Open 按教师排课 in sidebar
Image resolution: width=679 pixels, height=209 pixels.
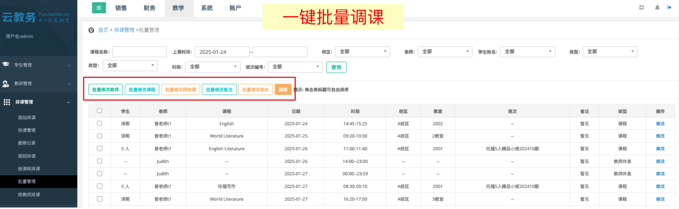point(29,194)
